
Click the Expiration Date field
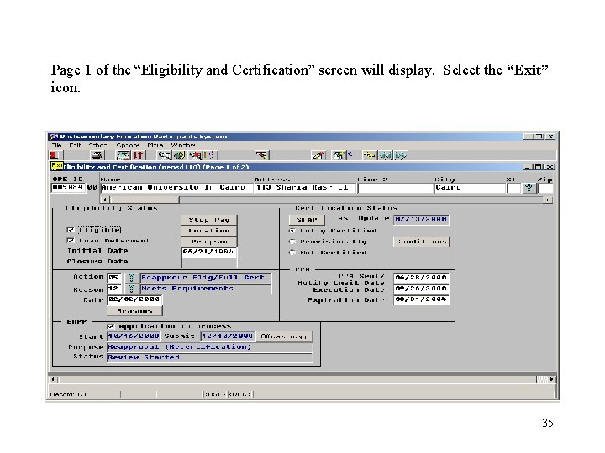click(421, 299)
